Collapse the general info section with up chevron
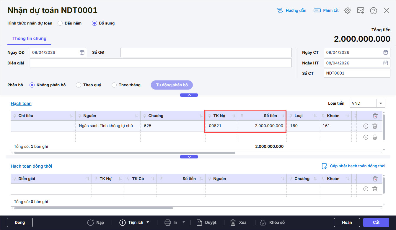The width and height of the screenshot is (396, 230). tap(189, 95)
